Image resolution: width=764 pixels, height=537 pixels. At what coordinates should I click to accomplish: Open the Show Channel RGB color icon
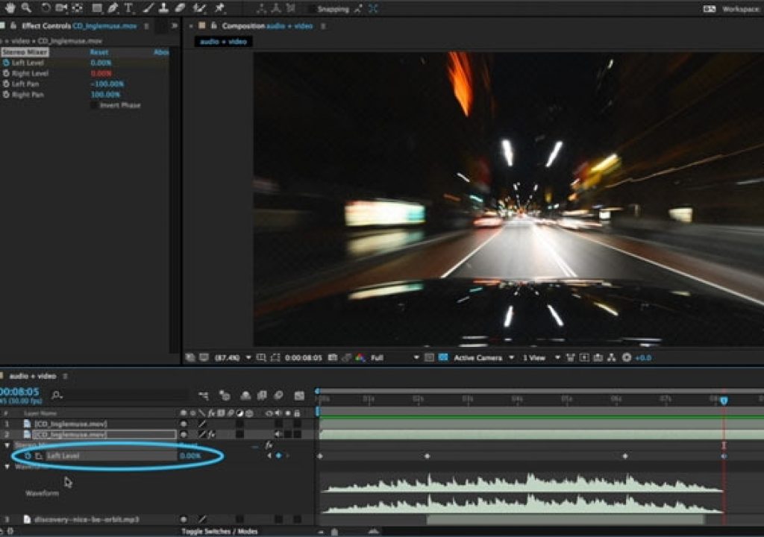[360, 358]
